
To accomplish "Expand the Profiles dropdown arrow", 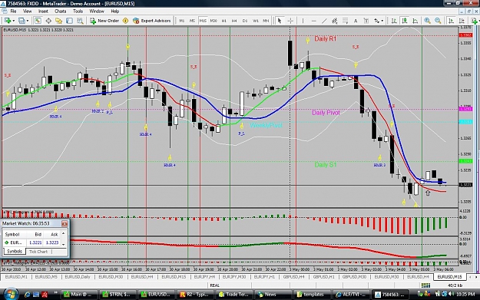I will [27, 21].
